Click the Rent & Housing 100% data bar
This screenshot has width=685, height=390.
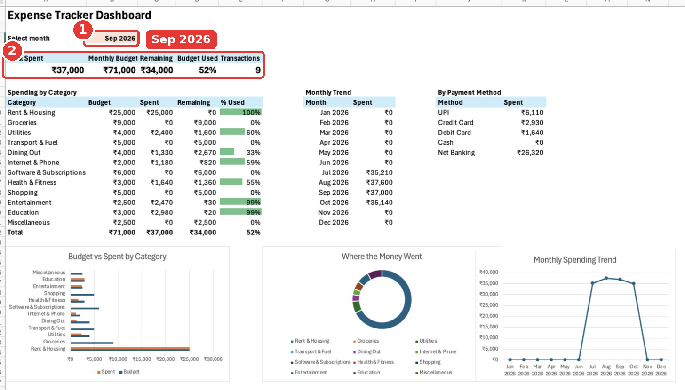[240, 112]
